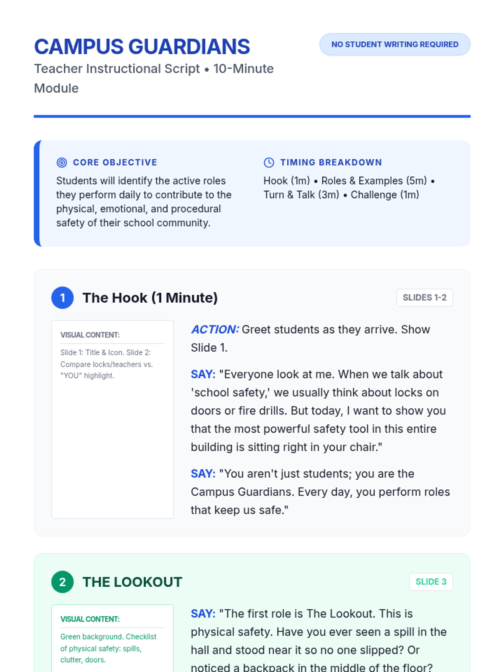Click the Core Objective label

[115, 163]
